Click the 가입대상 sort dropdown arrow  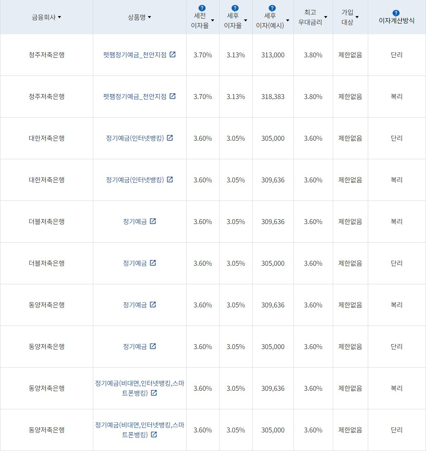click(357, 17)
